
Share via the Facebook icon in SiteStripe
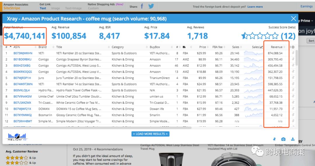[142, 6]
